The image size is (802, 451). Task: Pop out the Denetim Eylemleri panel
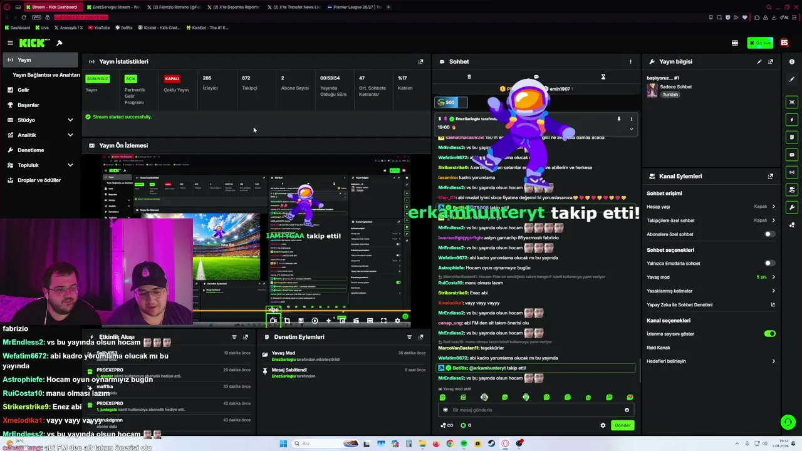[420, 337]
